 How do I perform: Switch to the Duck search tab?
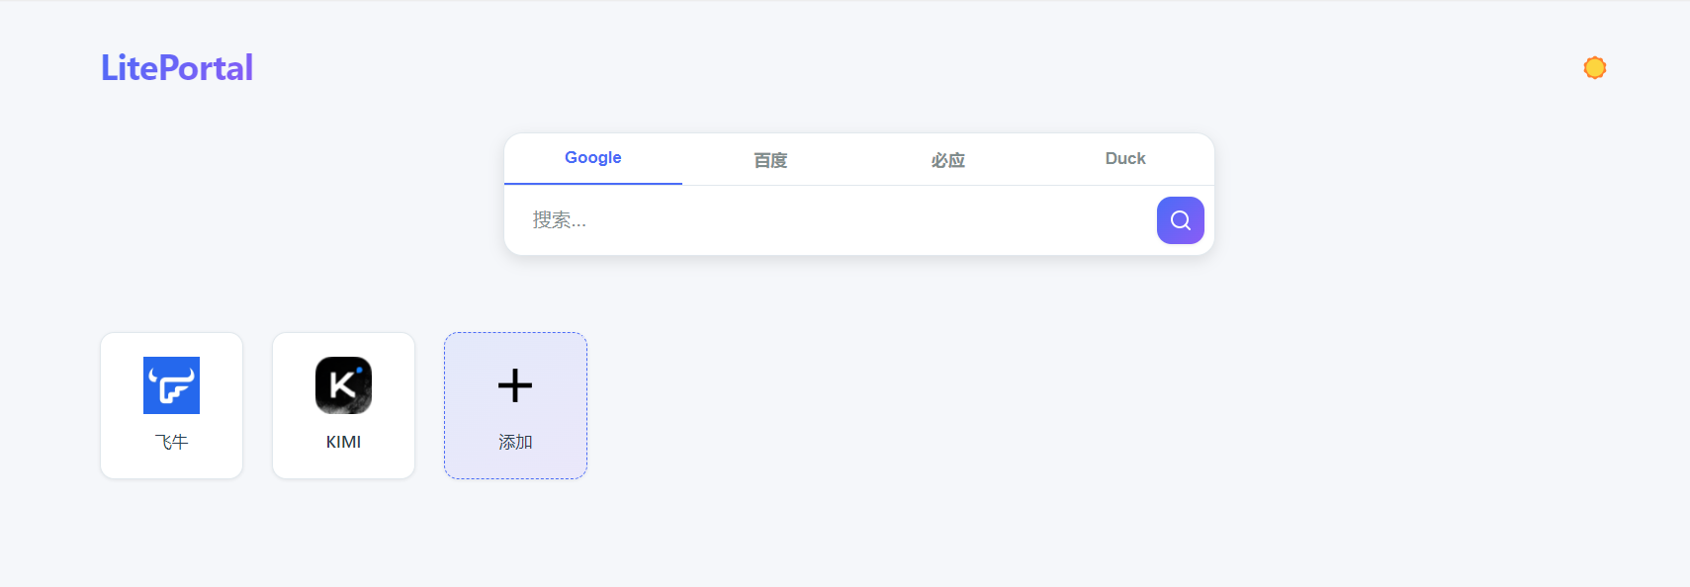click(x=1125, y=159)
